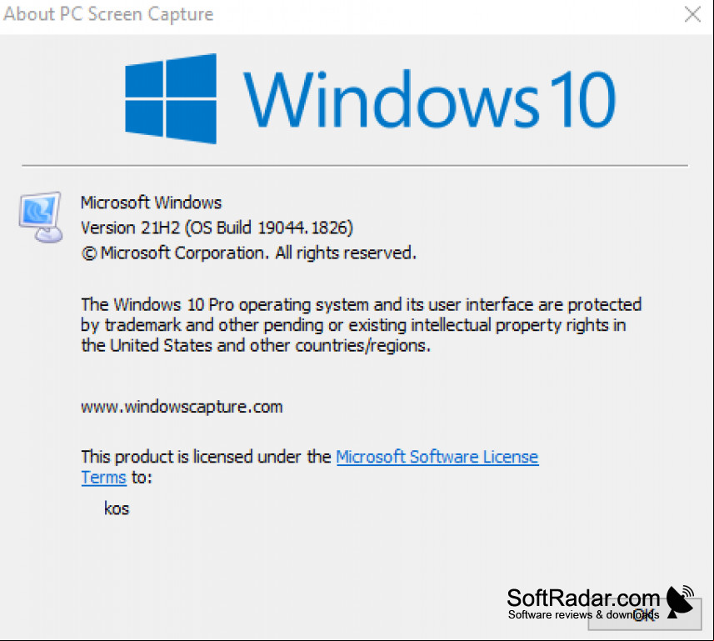This screenshot has width=714, height=641.
Task: Open the Microsoft Software License link
Action: click(x=437, y=457)
